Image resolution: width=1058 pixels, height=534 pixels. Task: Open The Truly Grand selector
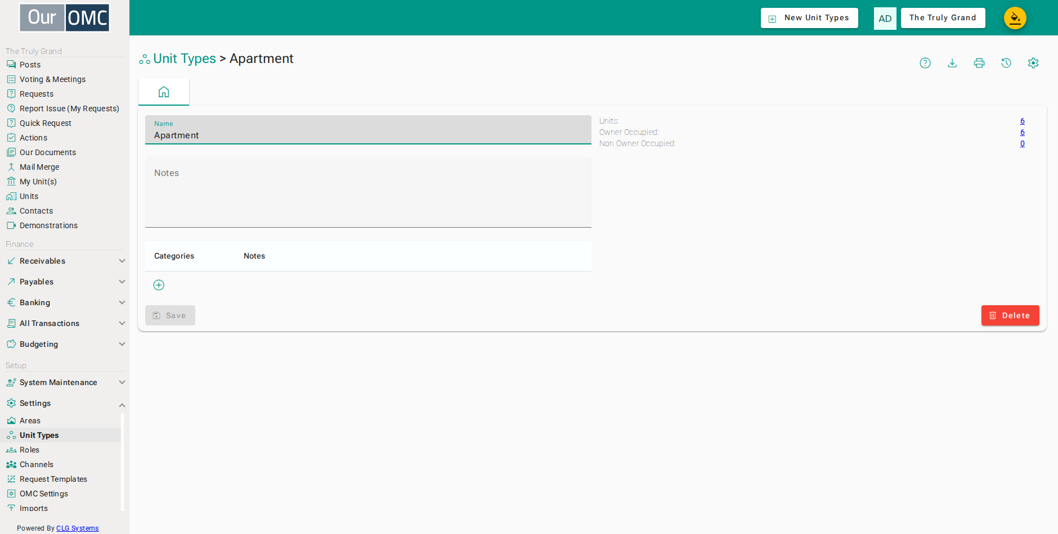(943, 18)
